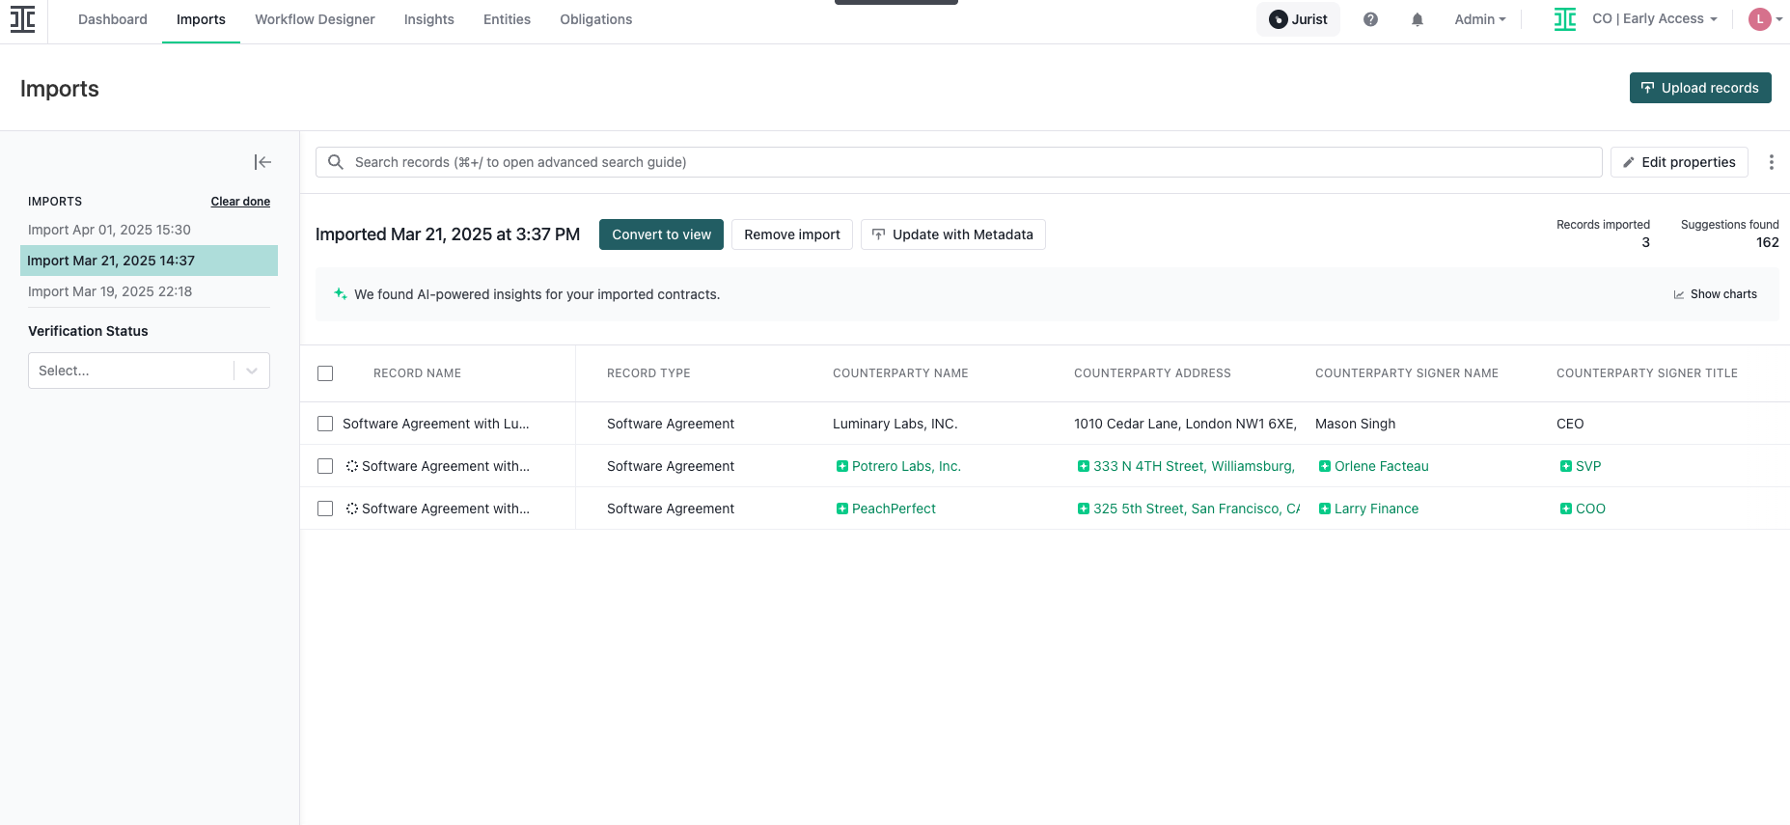The image size is (1790, 825).
Task: Click Show charts
Action: point(1715,294)
